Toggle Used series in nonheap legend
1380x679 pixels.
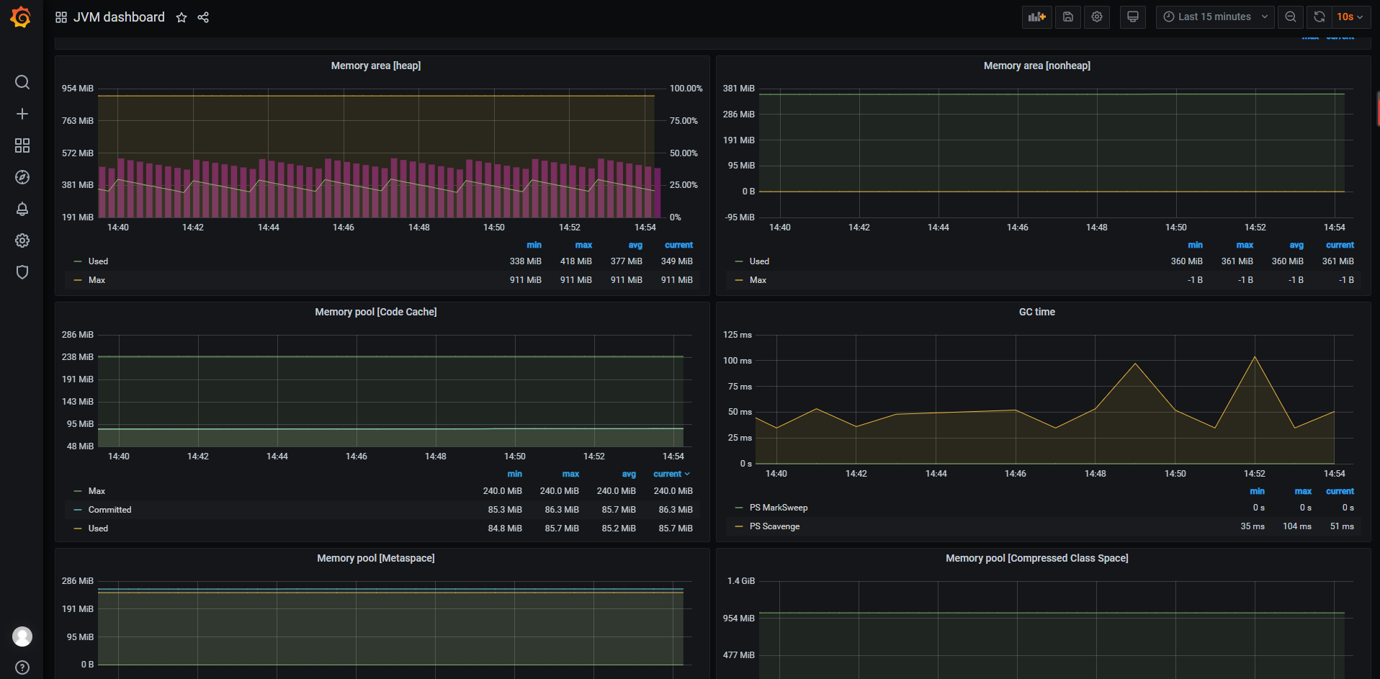[x=759, y=261]
